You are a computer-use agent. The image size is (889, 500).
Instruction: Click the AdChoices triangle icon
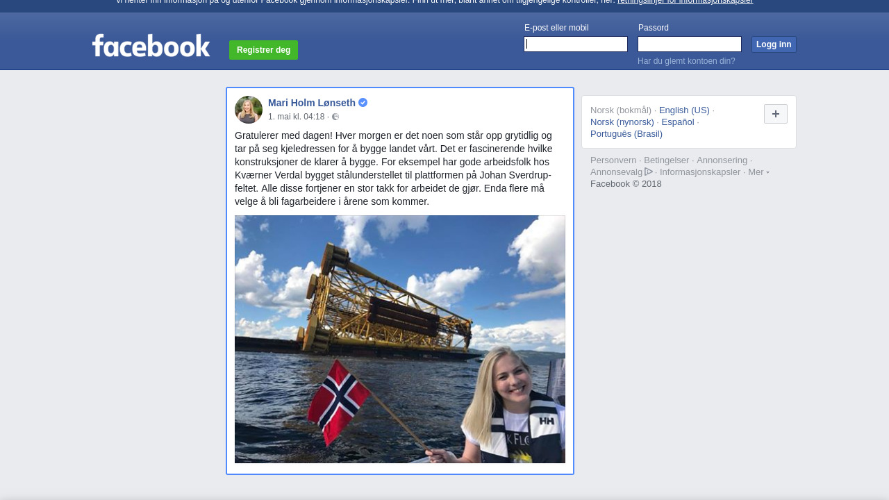click(649, 172)
